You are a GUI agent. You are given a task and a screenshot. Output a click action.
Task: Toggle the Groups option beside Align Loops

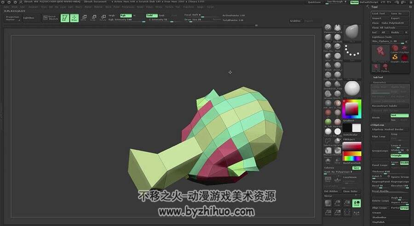(x=404, y=208)
